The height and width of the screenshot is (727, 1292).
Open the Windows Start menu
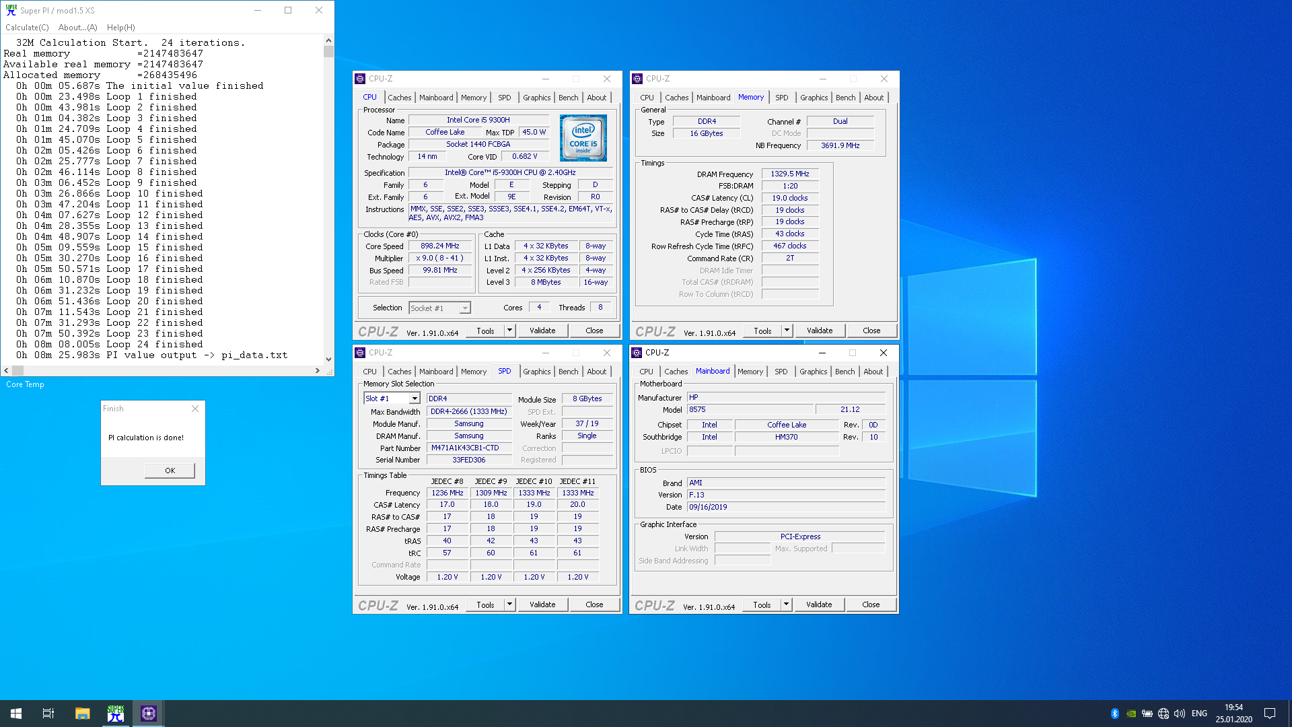pos(16,714)
